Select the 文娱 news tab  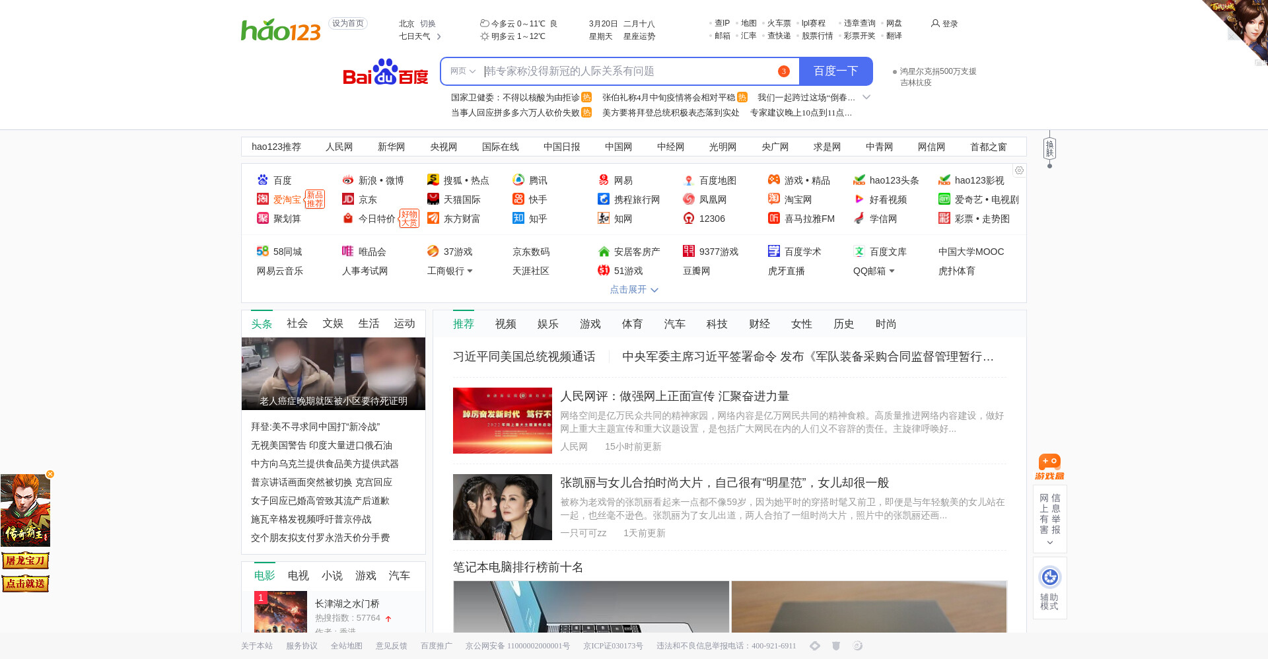tap(333, 323)
